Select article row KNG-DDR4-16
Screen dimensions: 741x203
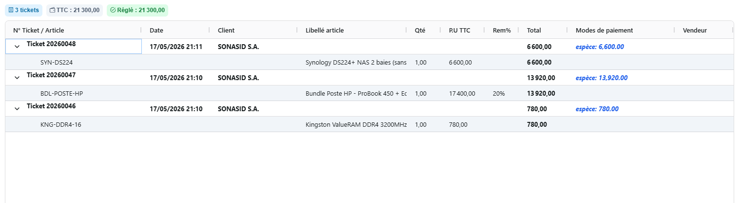369,124
